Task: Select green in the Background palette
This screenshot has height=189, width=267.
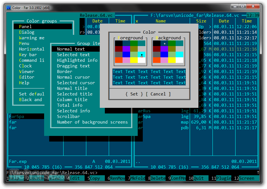Action: [172, 43]
